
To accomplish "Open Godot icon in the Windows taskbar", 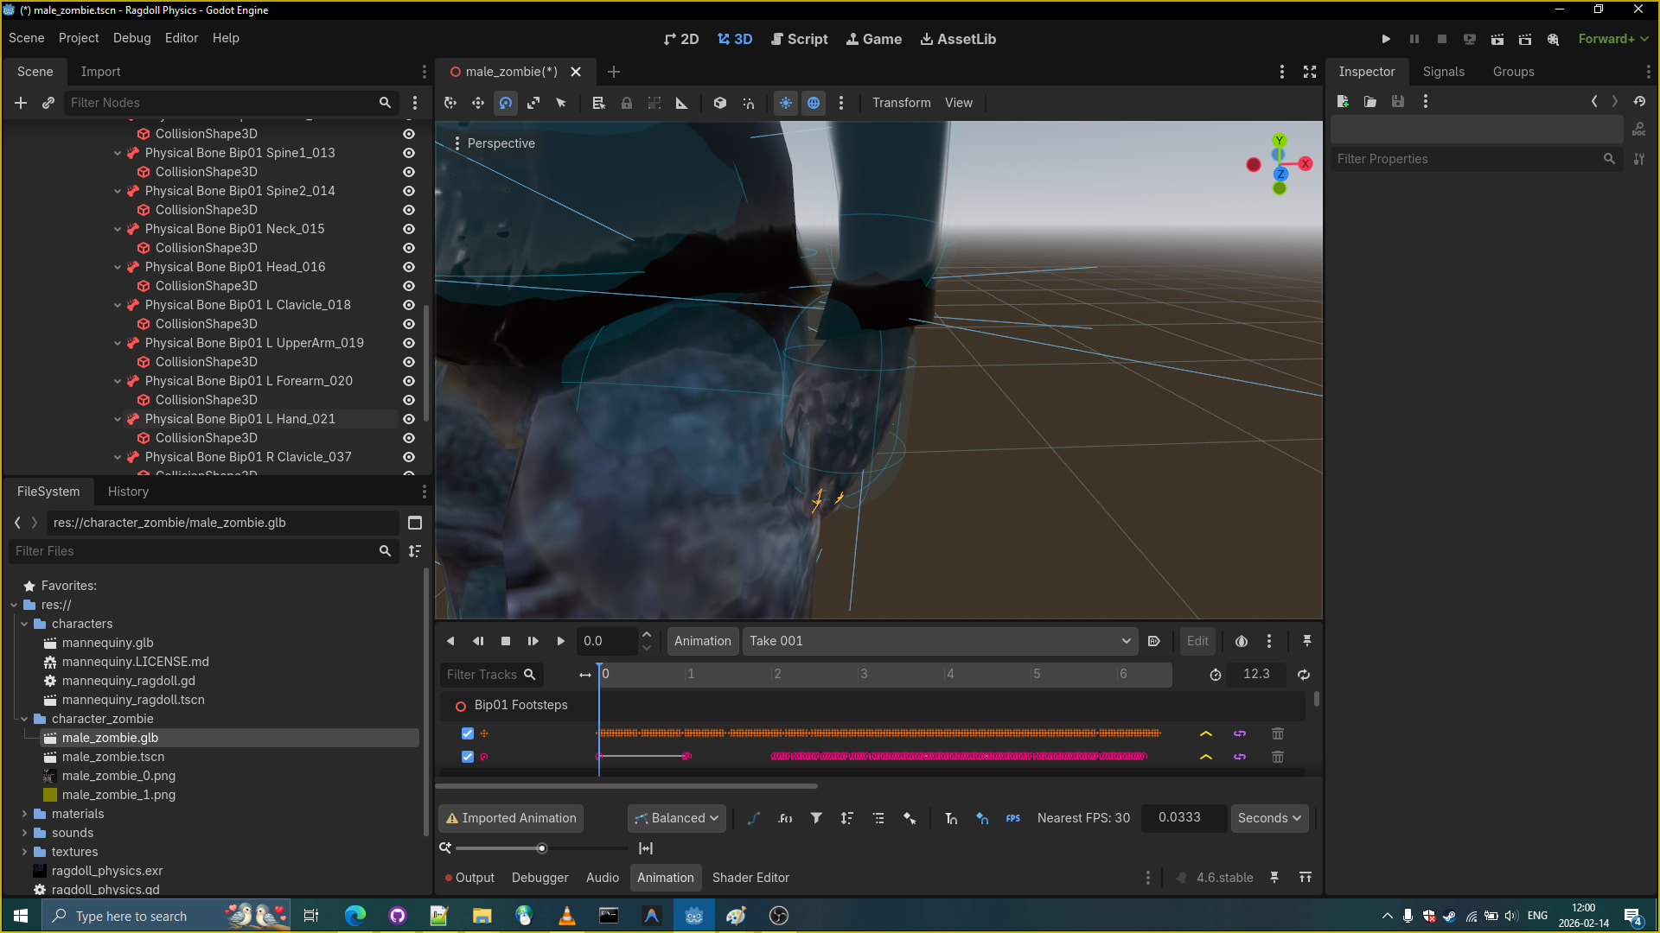I will [x=694, y=916].
